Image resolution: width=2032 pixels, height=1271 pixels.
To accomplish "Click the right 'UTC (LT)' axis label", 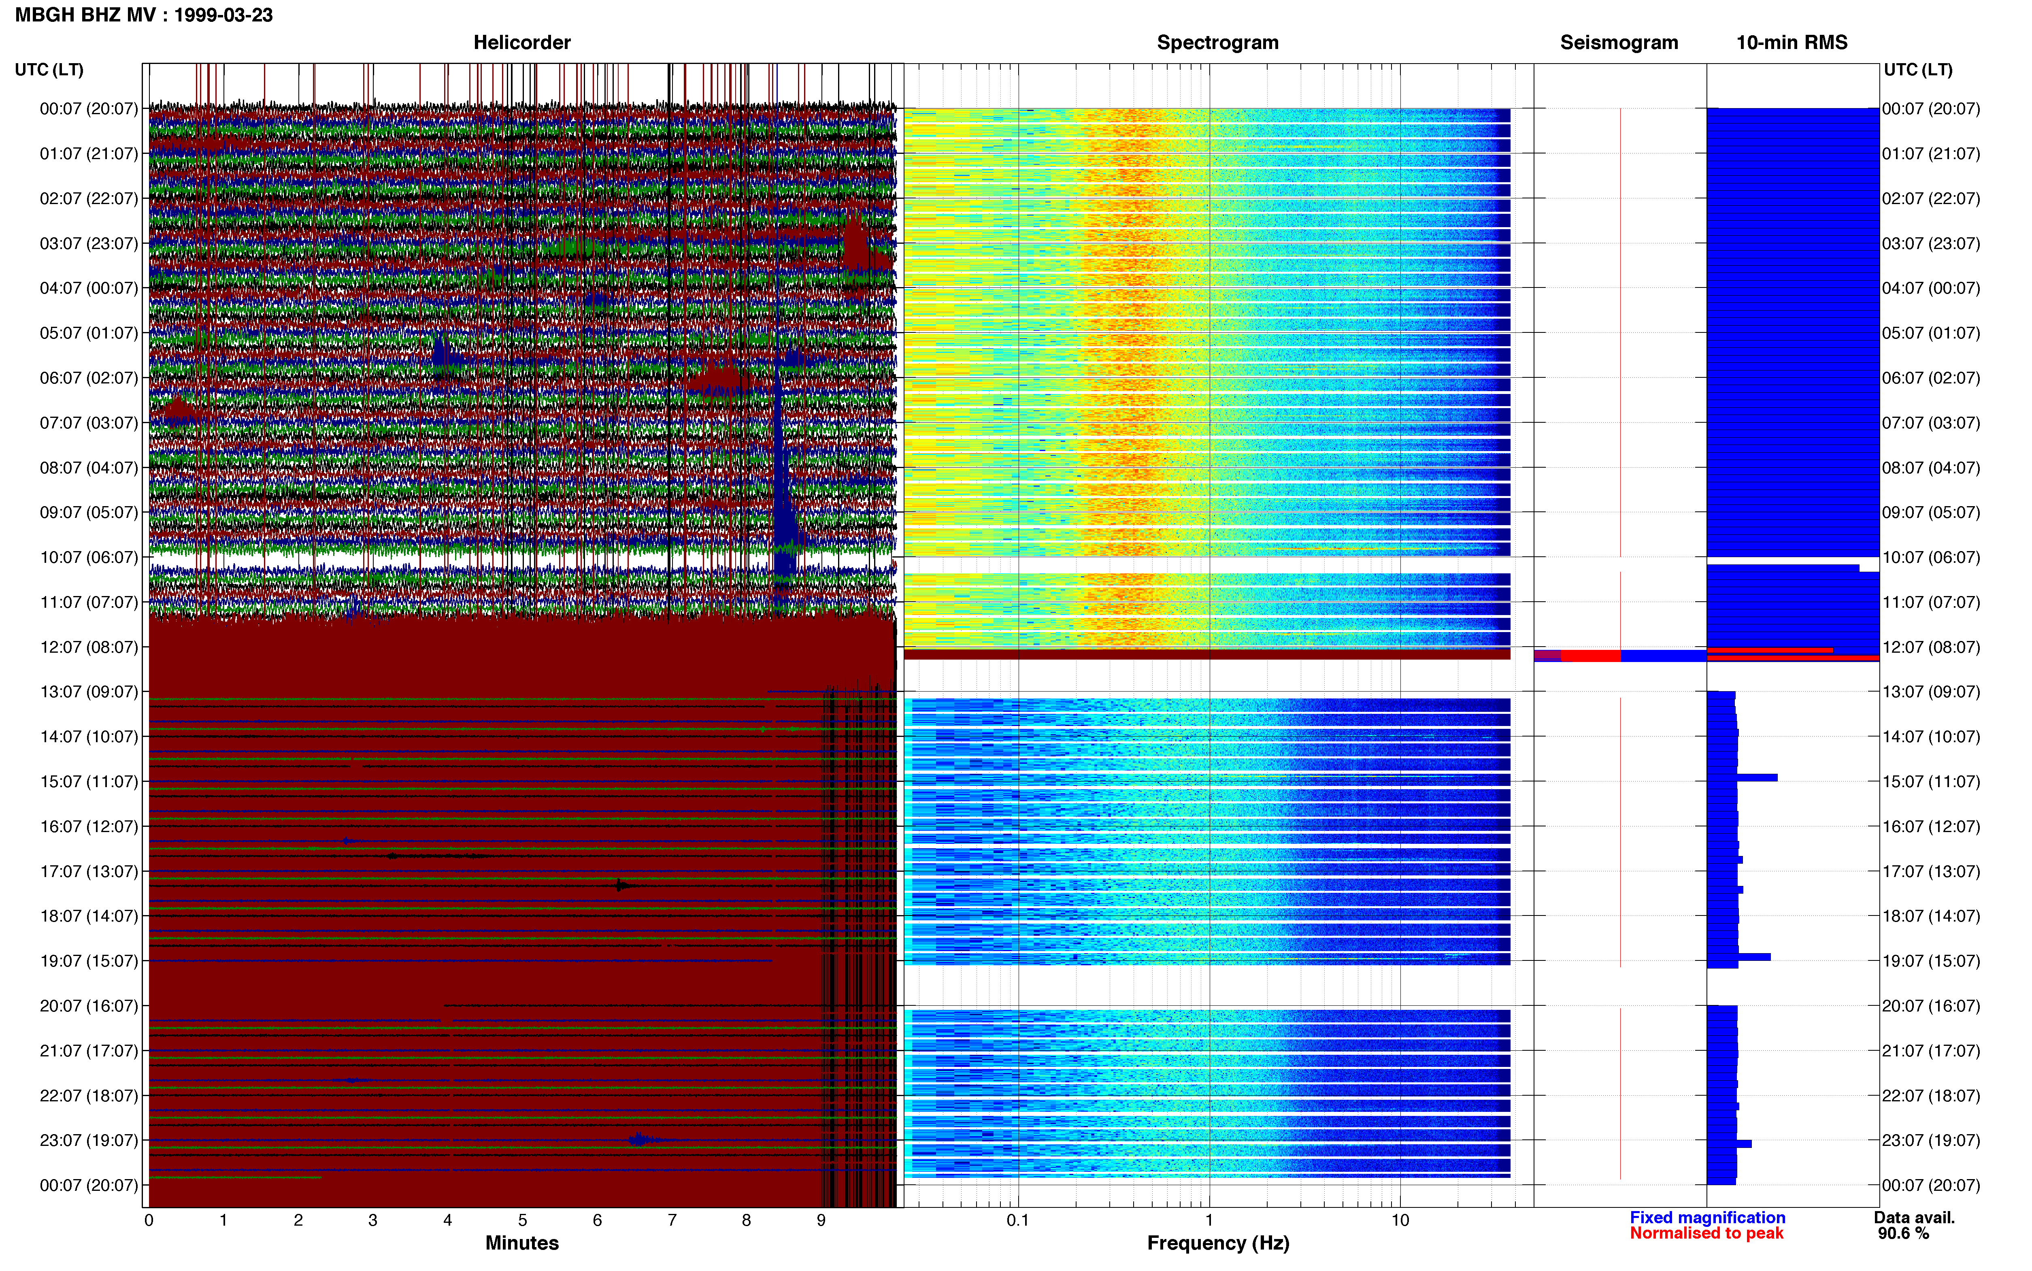I will click(1918, 70).
